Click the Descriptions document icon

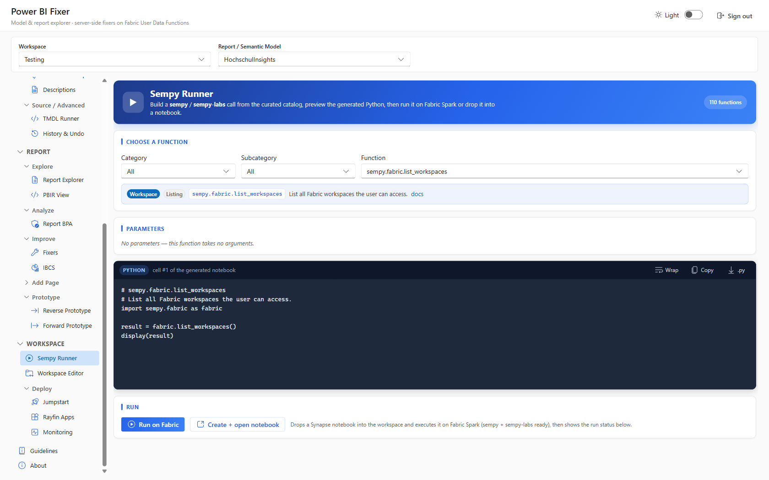[x=35, y=90]
